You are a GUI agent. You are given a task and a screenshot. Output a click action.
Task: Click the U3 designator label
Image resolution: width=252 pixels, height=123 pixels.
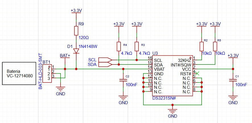(155, 53)
